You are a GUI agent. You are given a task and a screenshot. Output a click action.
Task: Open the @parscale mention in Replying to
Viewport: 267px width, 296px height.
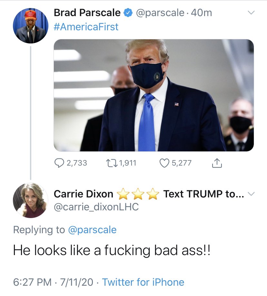click(x=92, y=230)
